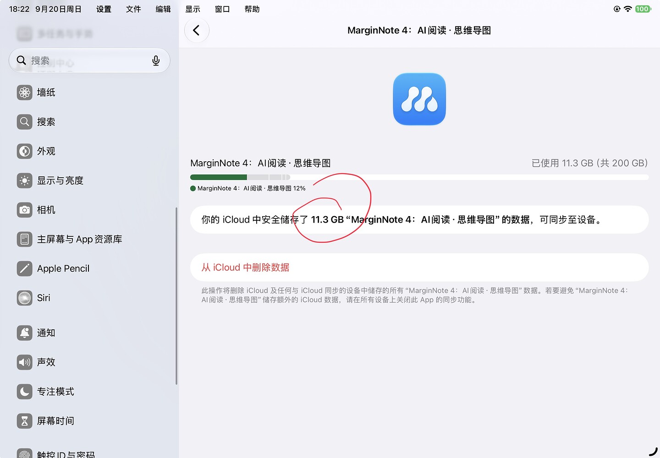Open the 文件 menu
Viewport: 660px width, 458px height.
133,9
